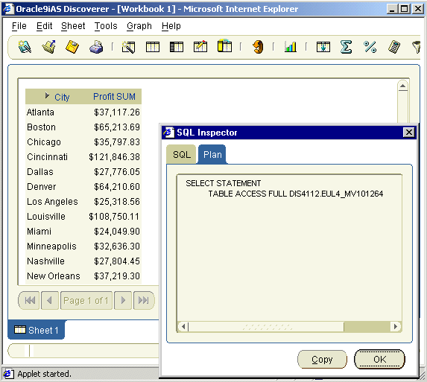Click the Minneapolis city cell

pos(51,246)
